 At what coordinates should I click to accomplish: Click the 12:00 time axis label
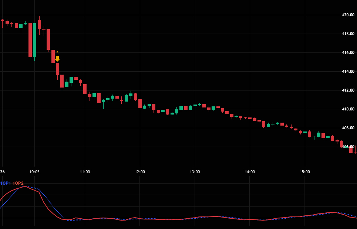point(140,172)
